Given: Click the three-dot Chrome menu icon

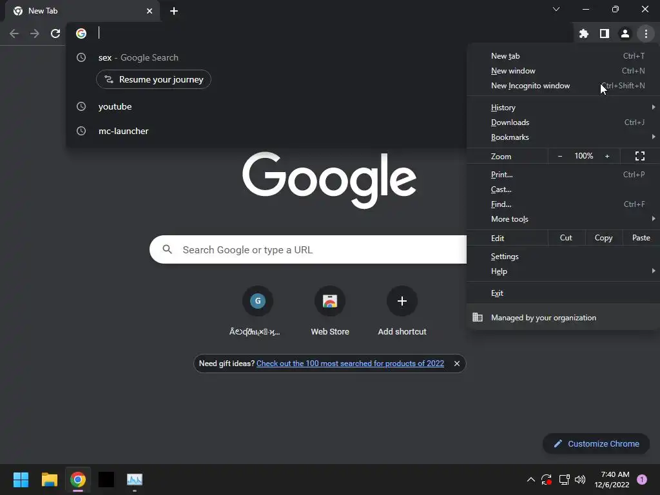Looking at the screenshot, I should (646, 34).
